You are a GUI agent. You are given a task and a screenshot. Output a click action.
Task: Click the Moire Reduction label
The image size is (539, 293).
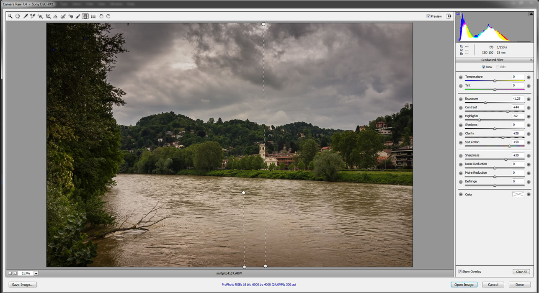pos(476,173)
